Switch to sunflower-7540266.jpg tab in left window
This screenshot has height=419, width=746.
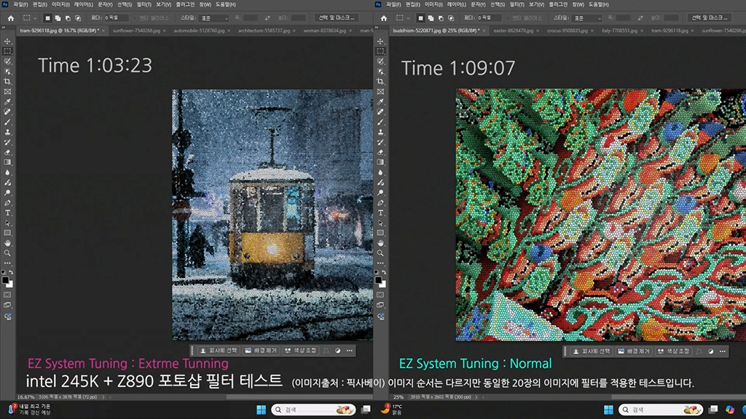[x=136, y=31]
